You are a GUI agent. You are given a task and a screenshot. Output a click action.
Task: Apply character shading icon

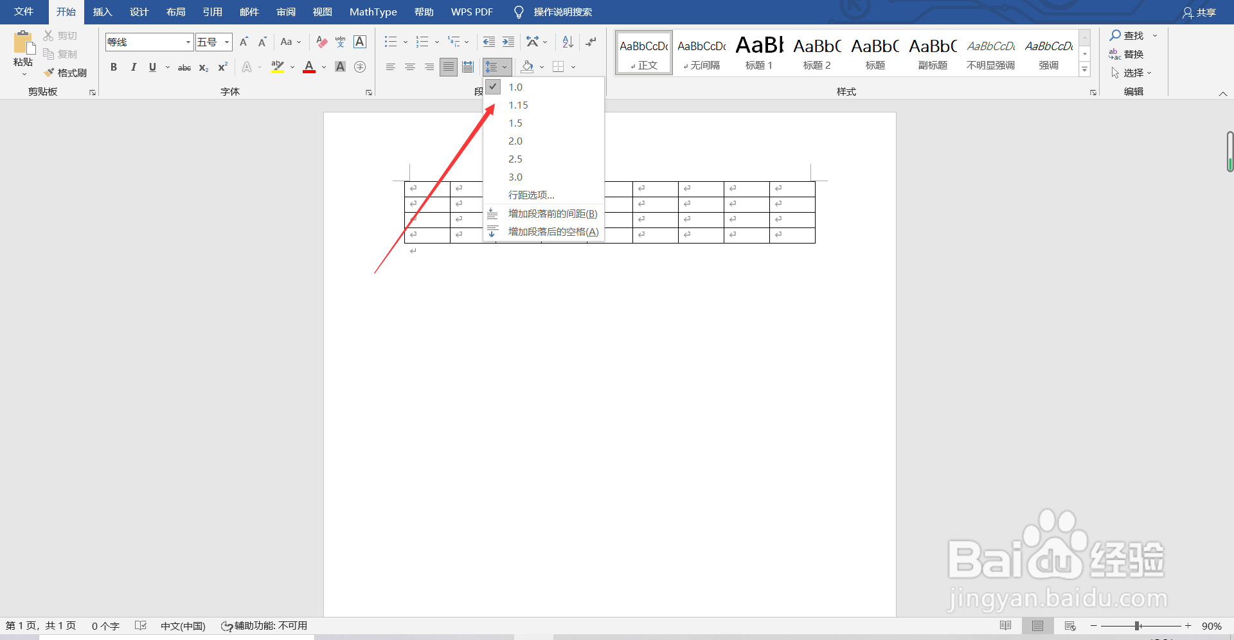(x=341, y=67)
